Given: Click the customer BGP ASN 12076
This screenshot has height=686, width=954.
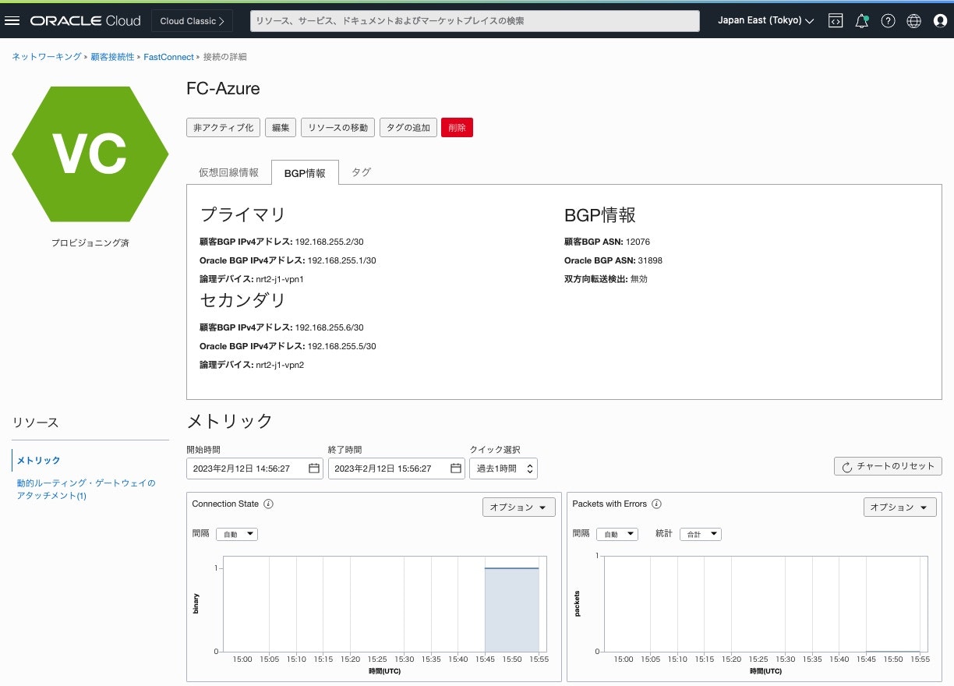Looking at the screenshot, I should coord(638,242).
